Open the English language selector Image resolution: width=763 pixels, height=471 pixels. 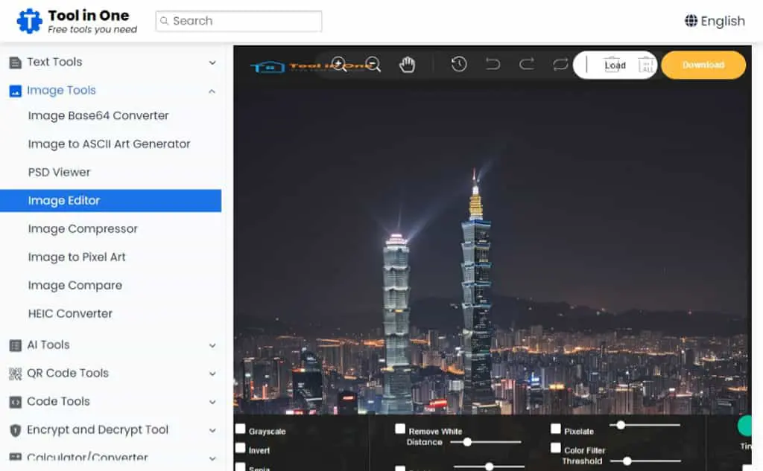[715, 21]
